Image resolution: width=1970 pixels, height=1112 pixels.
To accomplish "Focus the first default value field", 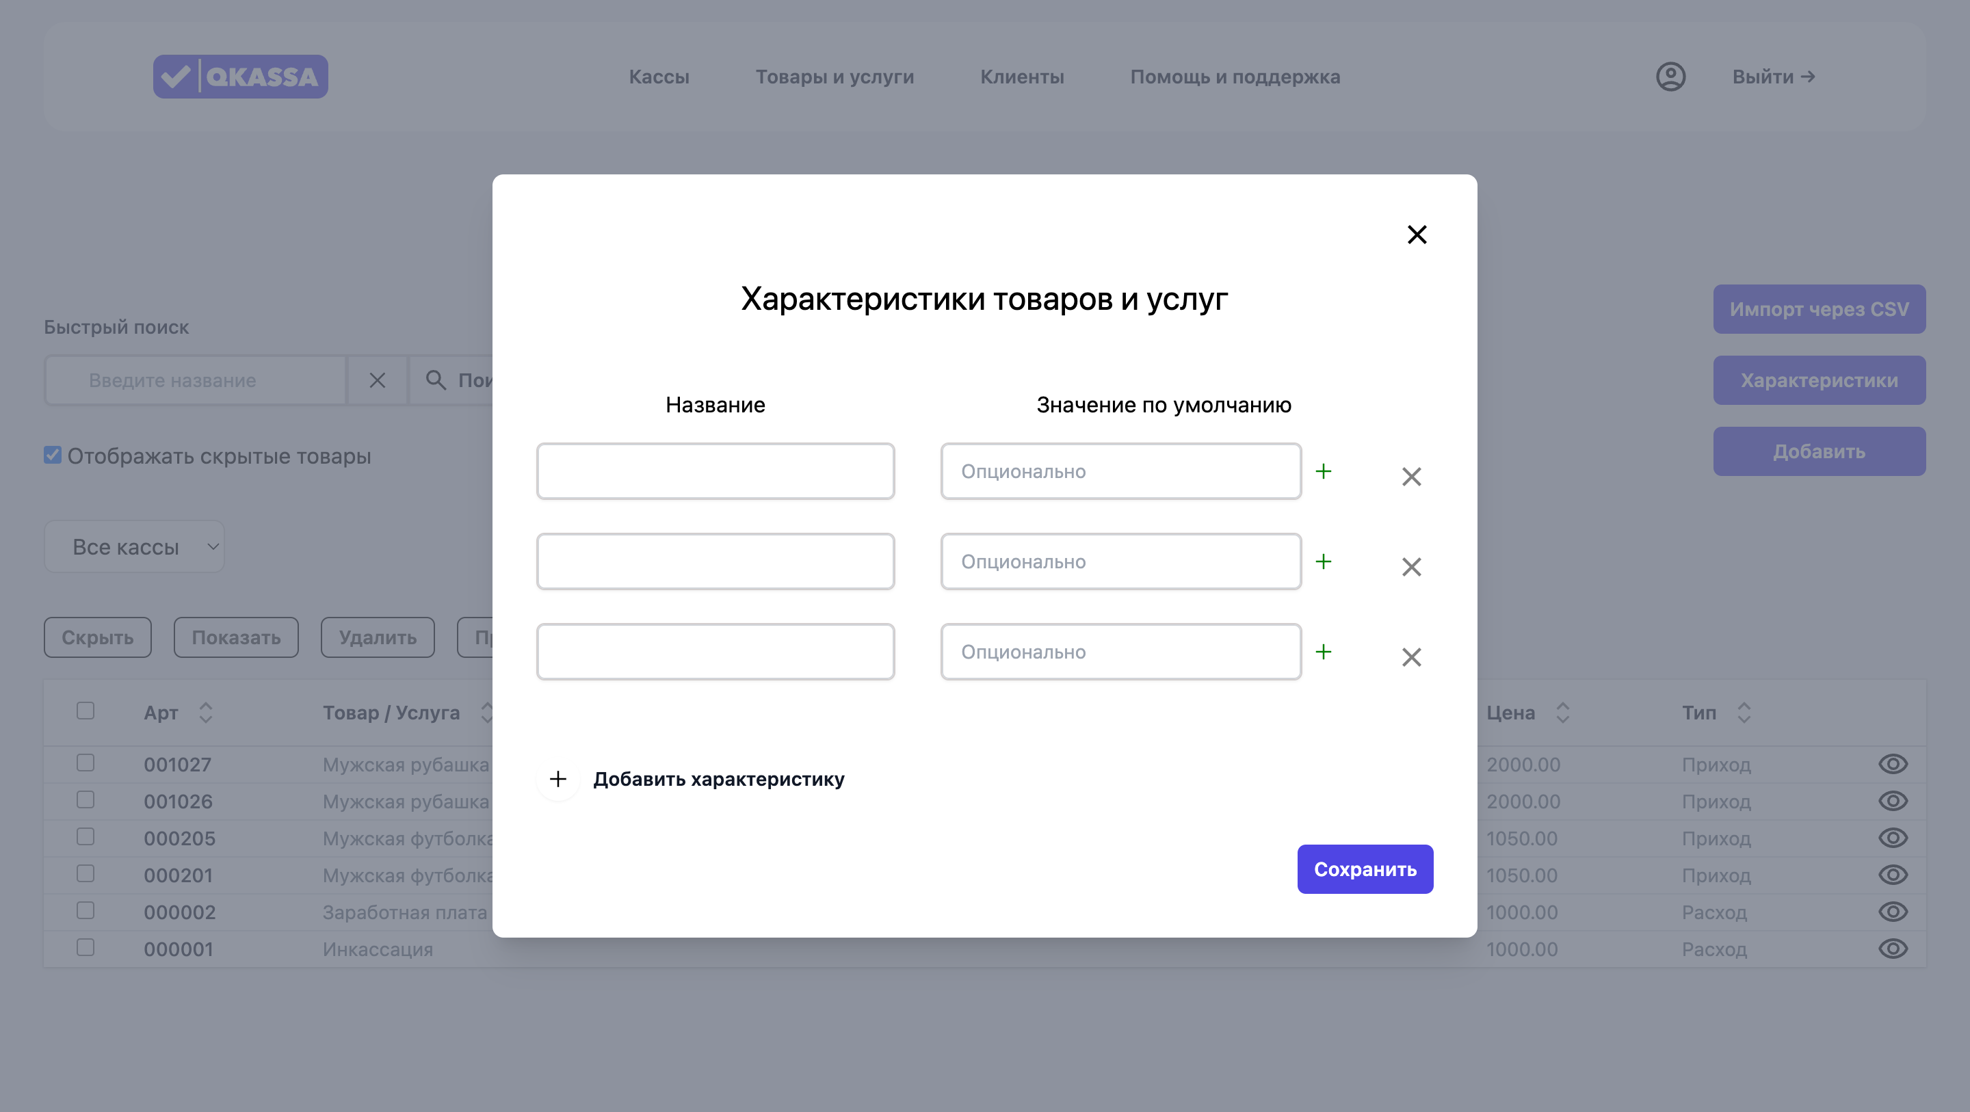I will (1120, 471).
